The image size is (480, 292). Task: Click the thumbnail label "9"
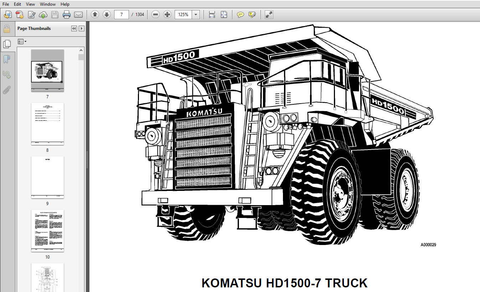[47, 204]
